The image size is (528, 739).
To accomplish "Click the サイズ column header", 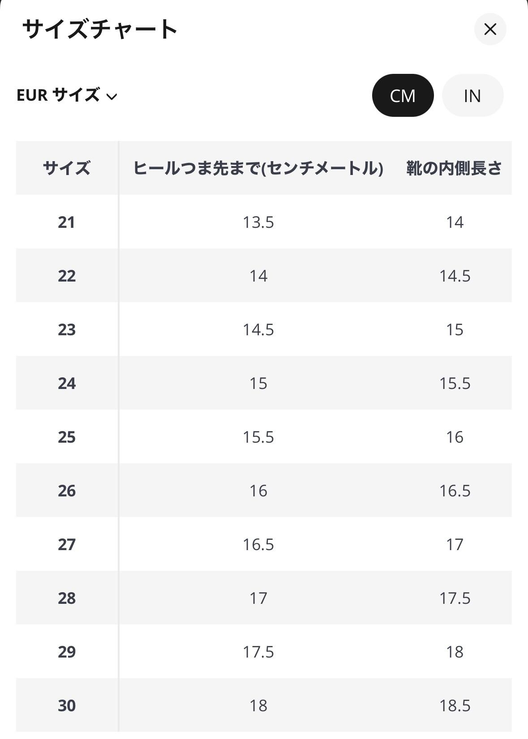I will [x=67, y=168].
